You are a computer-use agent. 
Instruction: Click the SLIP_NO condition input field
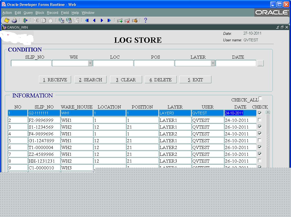pos(31,63)
